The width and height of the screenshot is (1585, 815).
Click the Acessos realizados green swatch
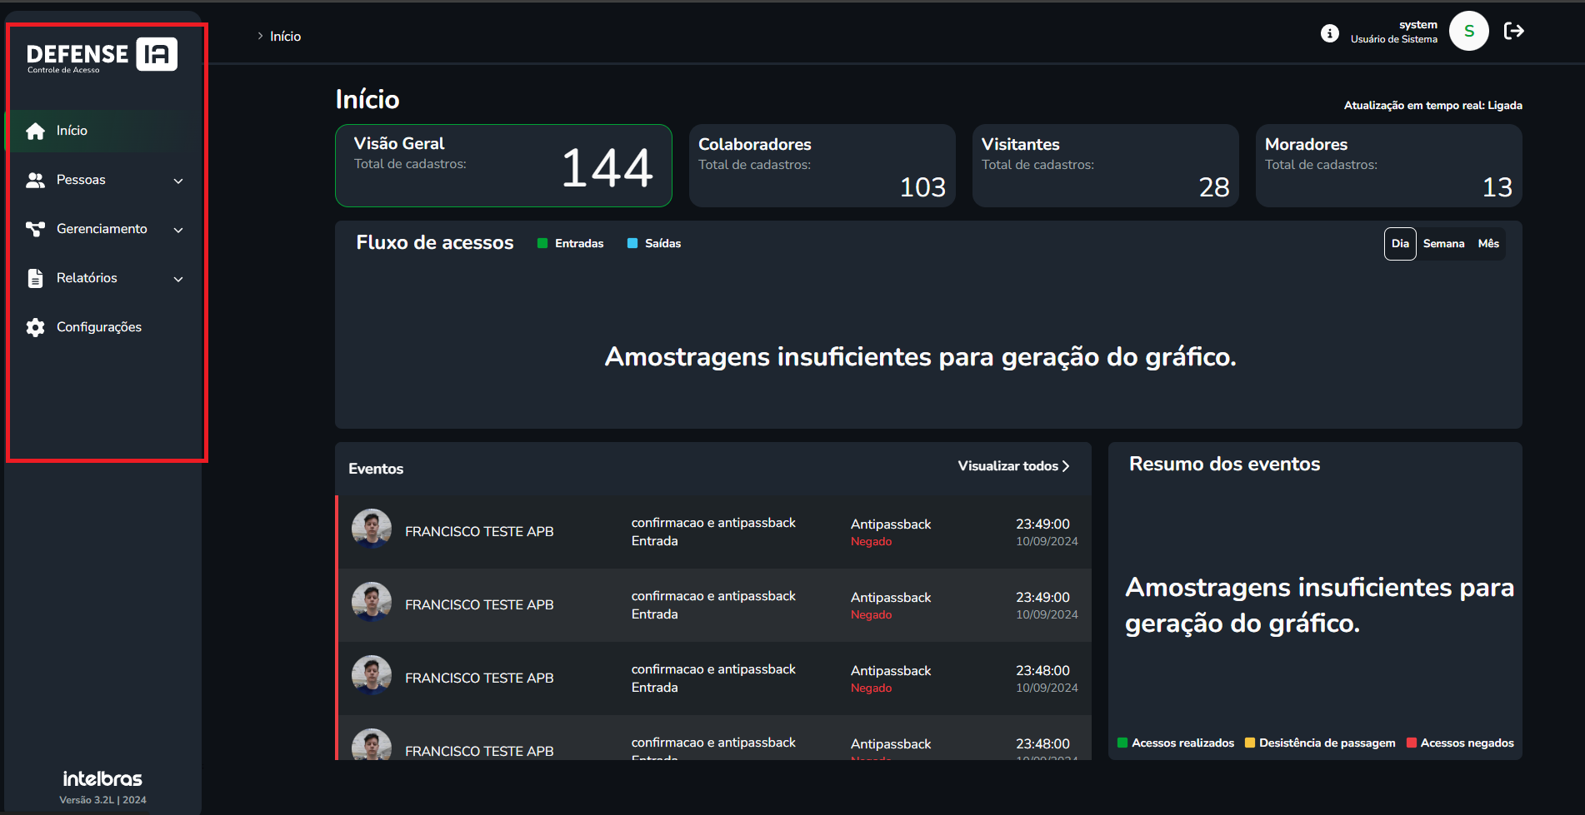coord(1122,743)
